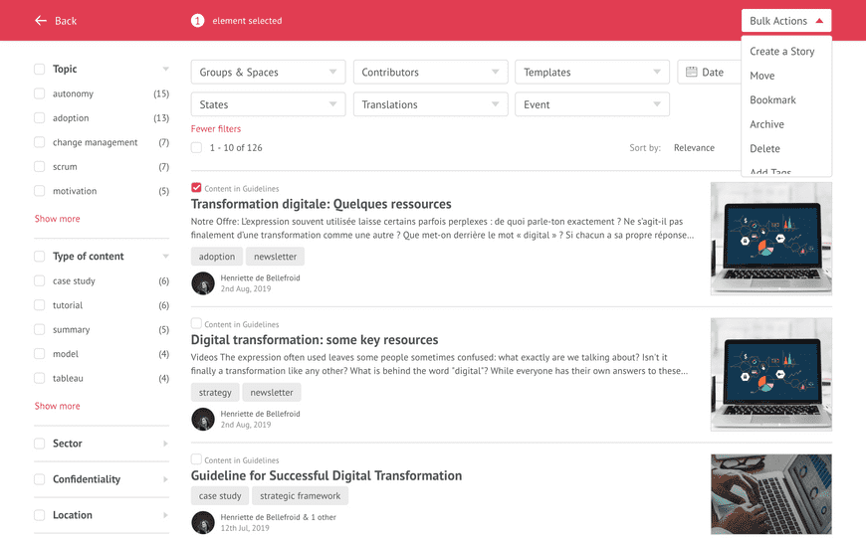Click the Fewer filters link
866x541 pixels.
point(216,128)
